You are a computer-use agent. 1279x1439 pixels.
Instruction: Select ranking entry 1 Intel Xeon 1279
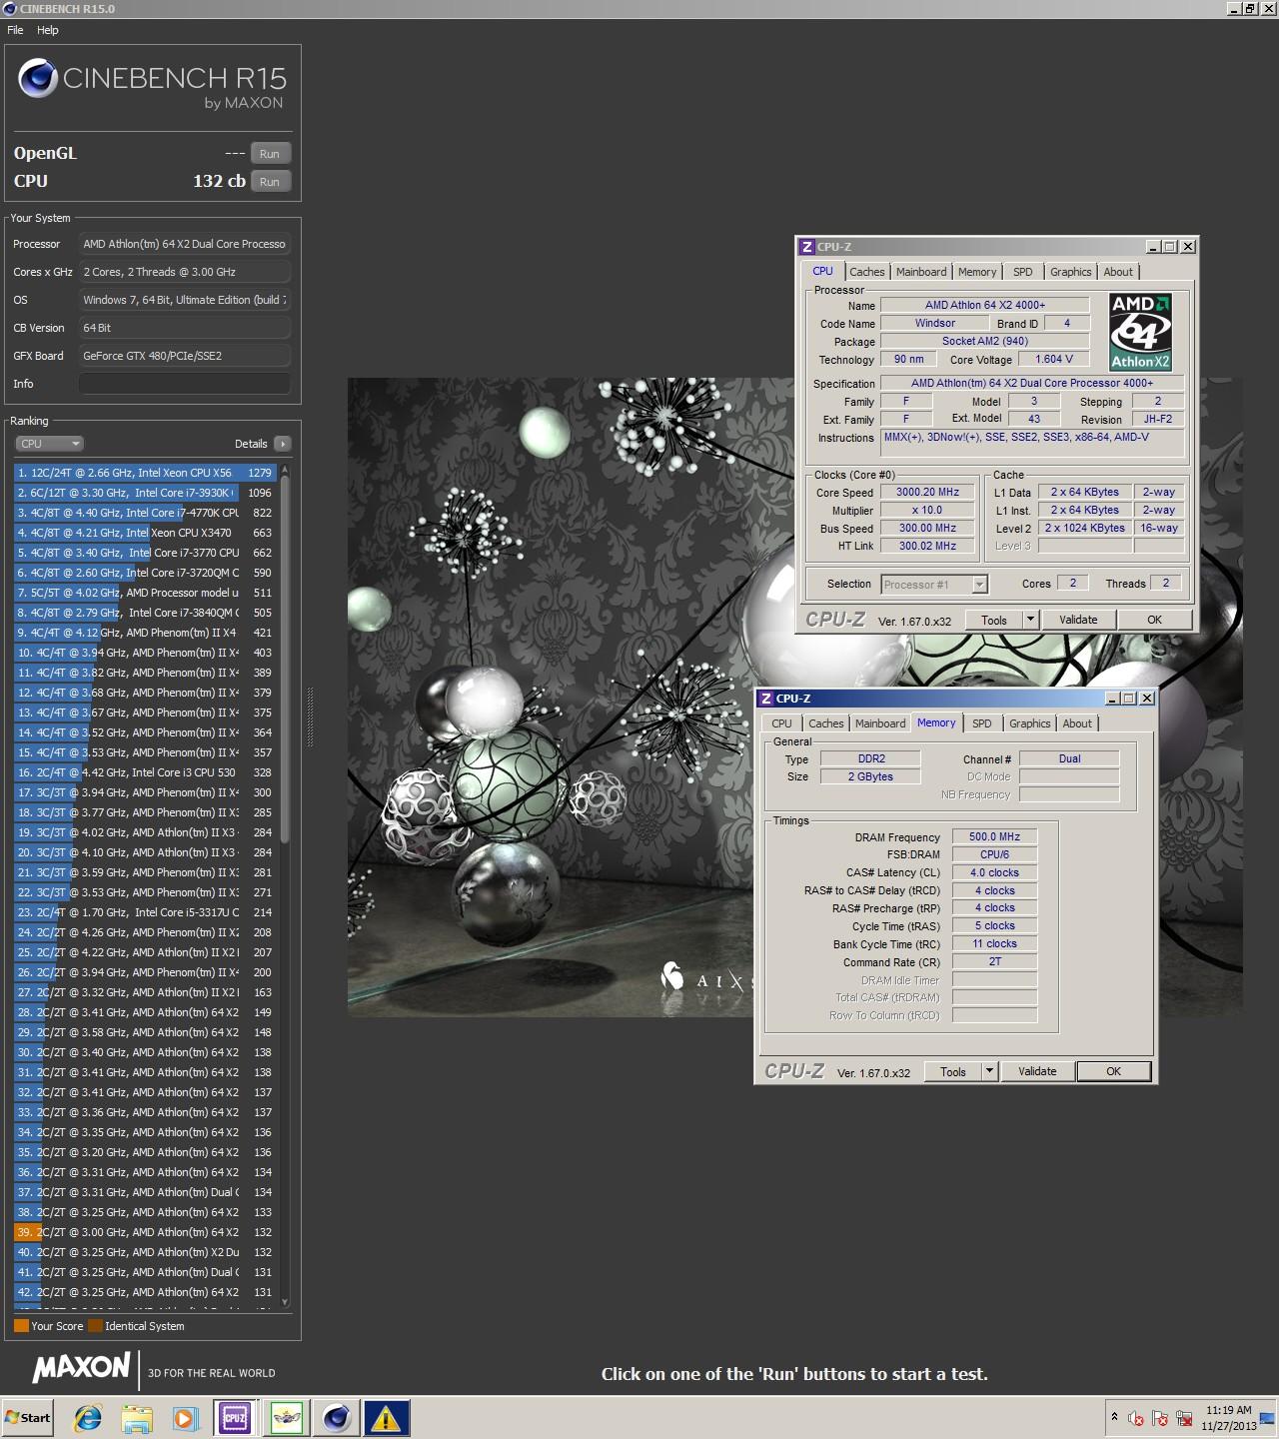point(145,473)
